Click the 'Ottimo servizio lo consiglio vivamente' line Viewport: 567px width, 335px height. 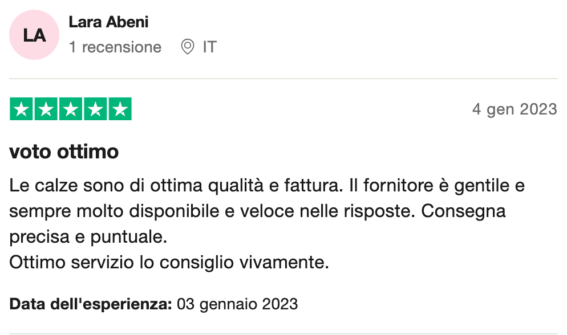click(x=169, y=262)
